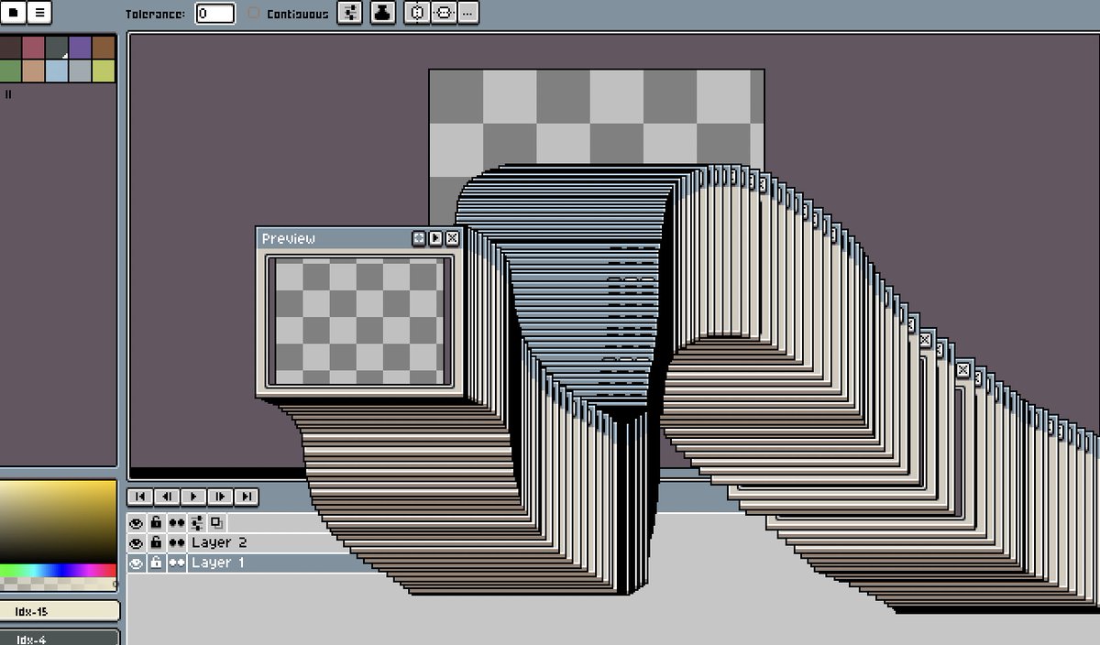1100x645 pixels.
Task: Go to the last frame
Action: pos(246,496)
